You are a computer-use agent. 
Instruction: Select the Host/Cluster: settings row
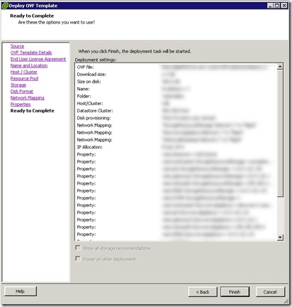click(x=176, y=103)
